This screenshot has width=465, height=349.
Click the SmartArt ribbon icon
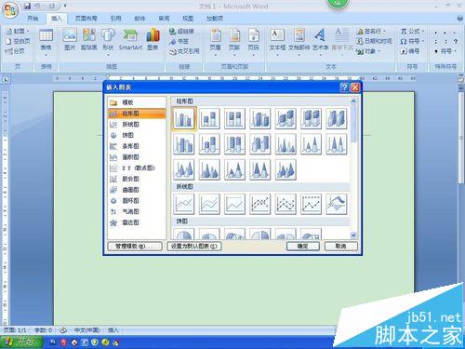pos(130,39)
